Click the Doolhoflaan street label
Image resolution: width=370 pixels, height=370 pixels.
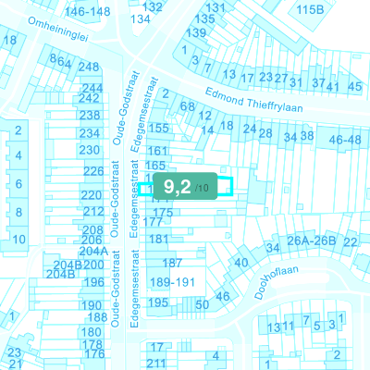pyautogui.click(x=276, y=282)
